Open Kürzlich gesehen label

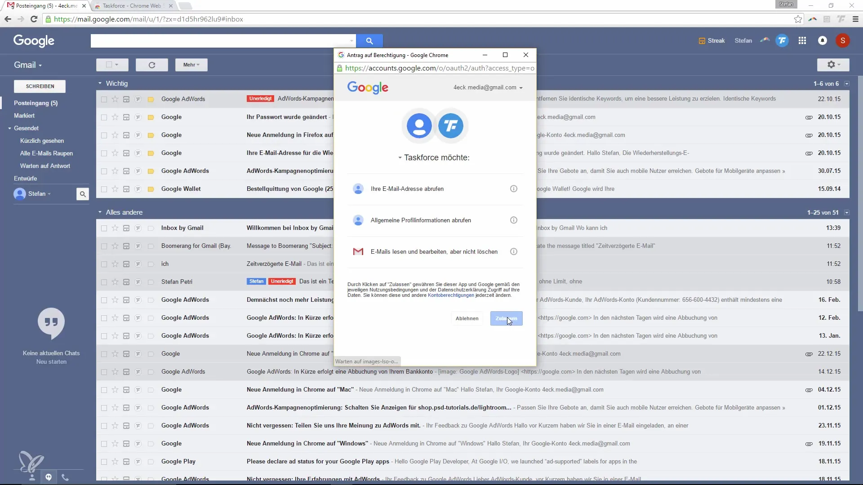tap(42, 141)
